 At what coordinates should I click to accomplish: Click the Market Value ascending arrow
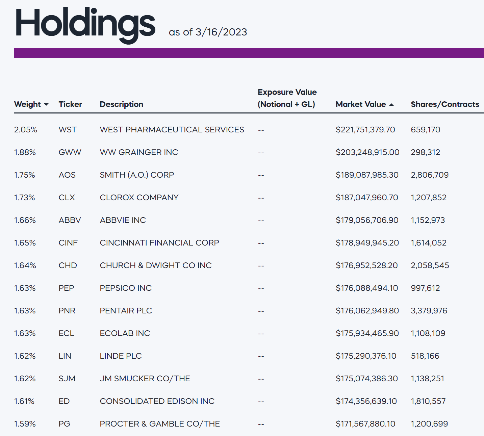[391, 105]
